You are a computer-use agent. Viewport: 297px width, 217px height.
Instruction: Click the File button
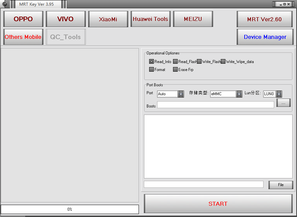click(281, 185)
